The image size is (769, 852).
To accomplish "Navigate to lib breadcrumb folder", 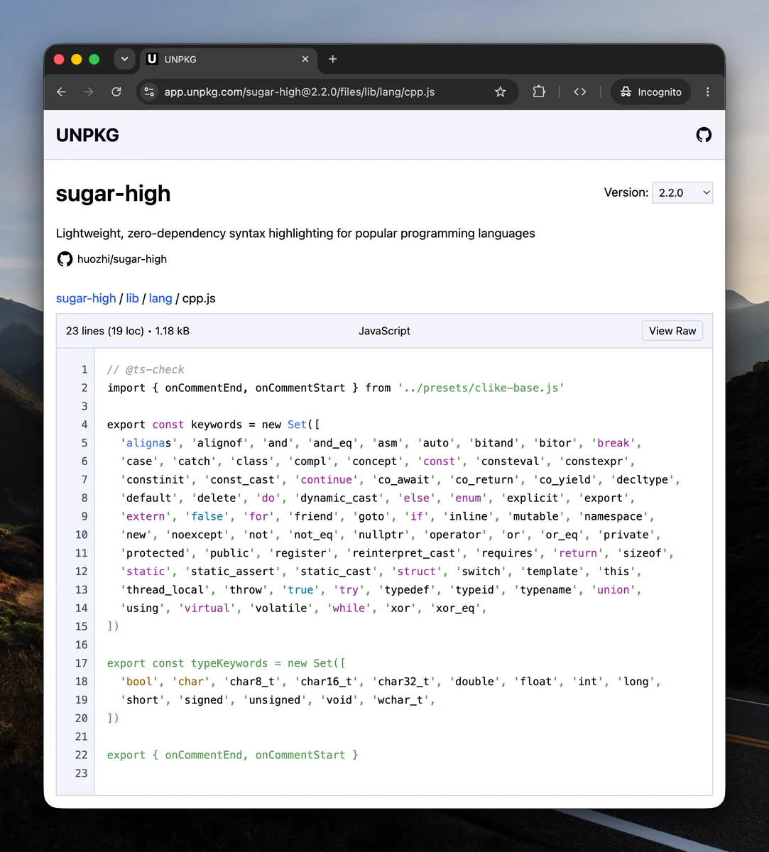I will pos(132,298).
